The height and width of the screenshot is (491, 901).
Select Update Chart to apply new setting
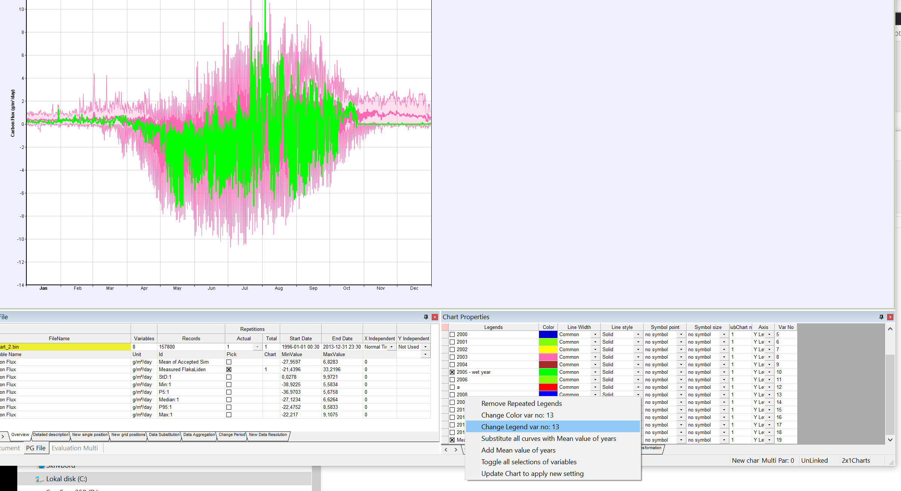pos(553,474)
